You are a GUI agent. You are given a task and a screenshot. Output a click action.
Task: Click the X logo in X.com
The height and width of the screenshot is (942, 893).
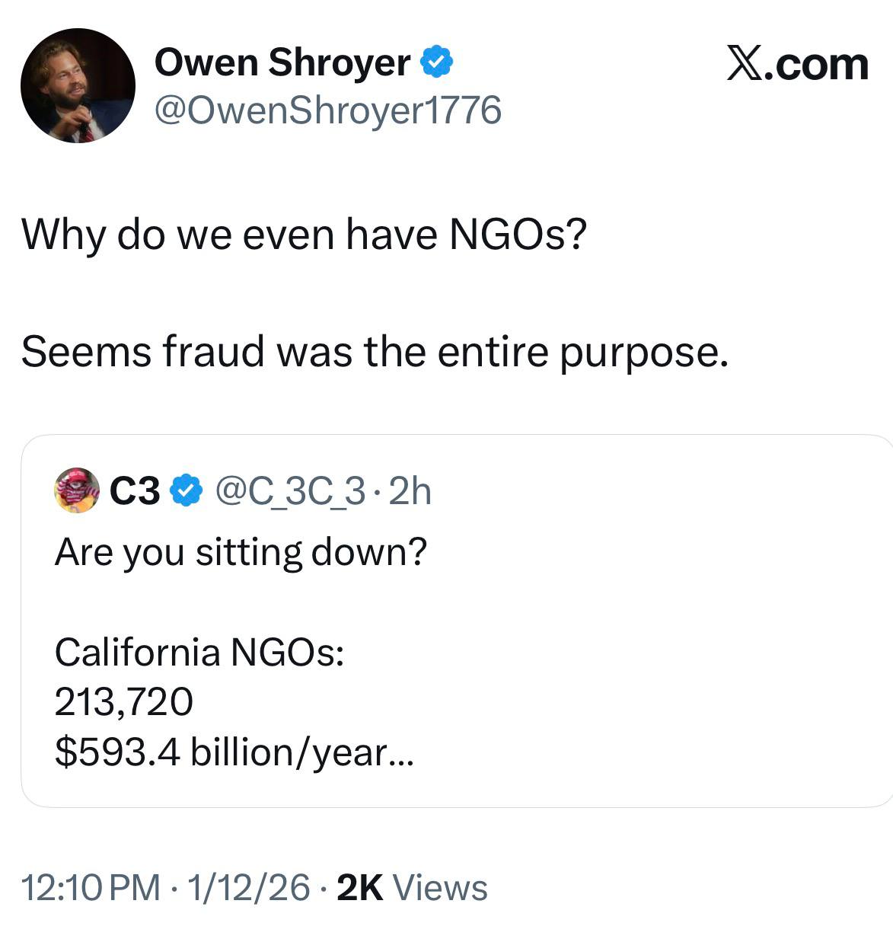pyautogui.click(x=745, y=62)
